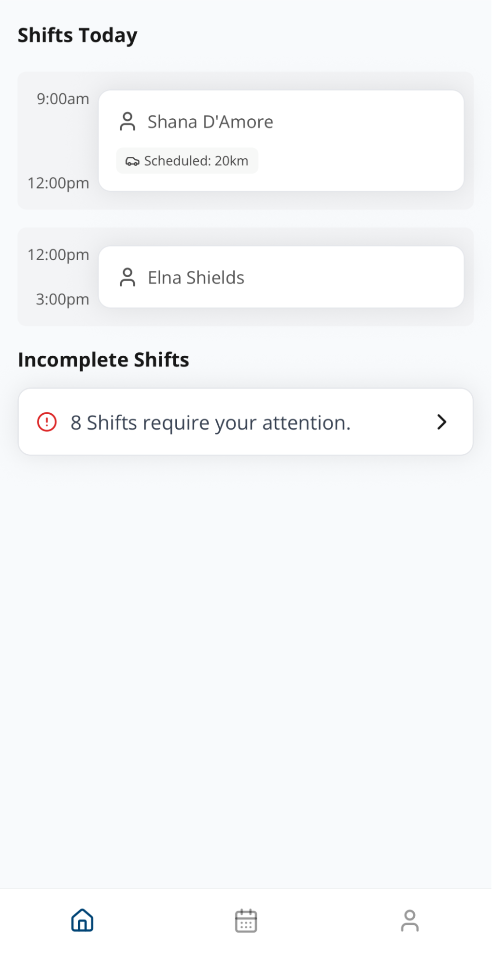Switch to the Calendar schedule tab
This screenshot has width=492, height=965.
(x=246, y=921)
